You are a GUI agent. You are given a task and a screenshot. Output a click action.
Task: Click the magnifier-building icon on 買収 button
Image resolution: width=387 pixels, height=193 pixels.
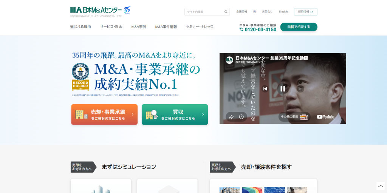point(152,114)
